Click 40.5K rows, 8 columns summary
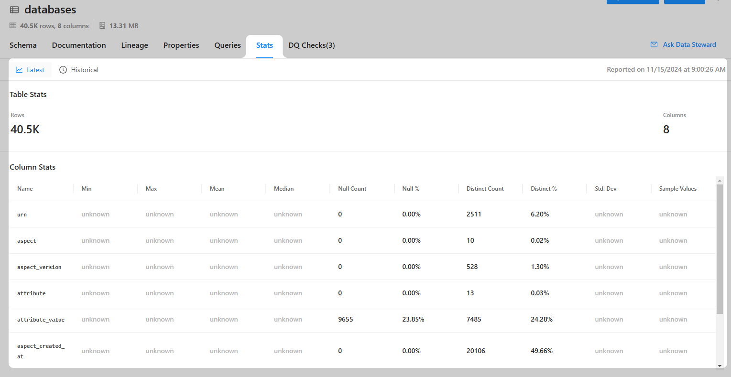The height and width of the screenshot is (377, 731). tap(55, 26)
